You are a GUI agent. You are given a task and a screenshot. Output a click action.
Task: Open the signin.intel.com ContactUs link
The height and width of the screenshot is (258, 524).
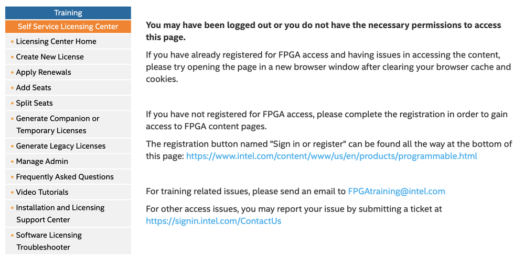point(213,221)
